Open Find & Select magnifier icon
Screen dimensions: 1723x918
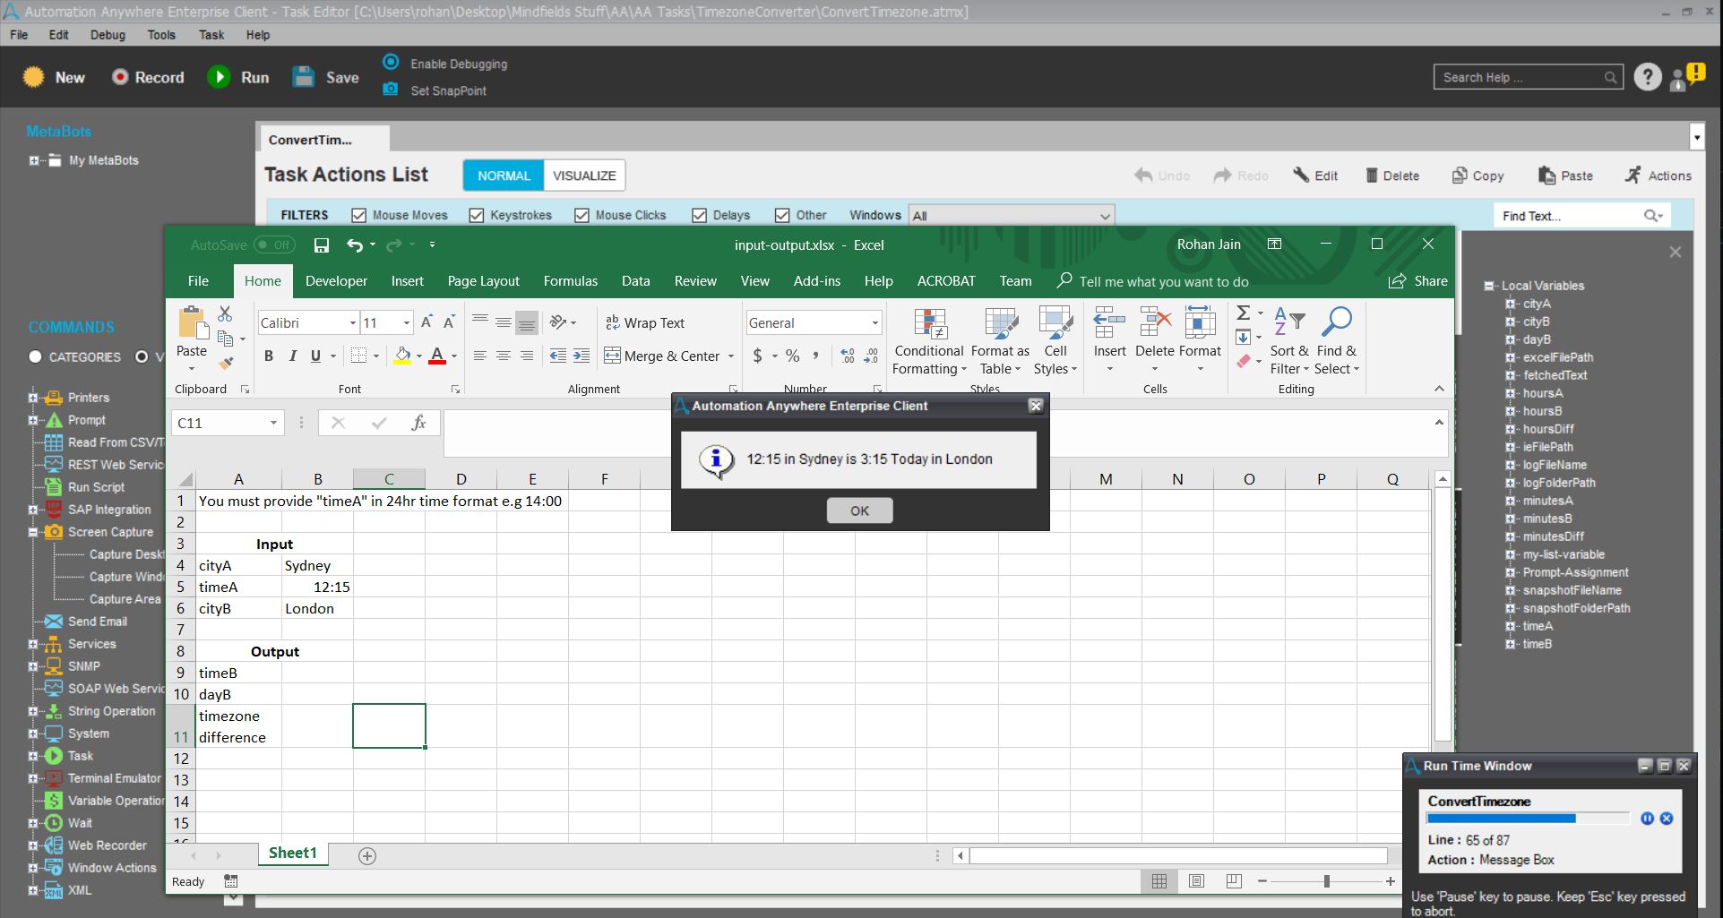click(x=1336, y=322)
